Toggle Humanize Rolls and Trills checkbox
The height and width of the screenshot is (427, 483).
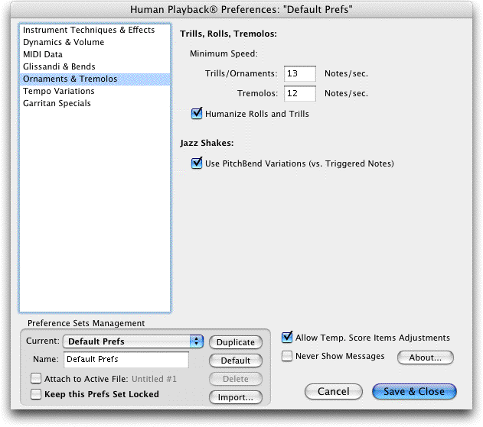(197, 114)
